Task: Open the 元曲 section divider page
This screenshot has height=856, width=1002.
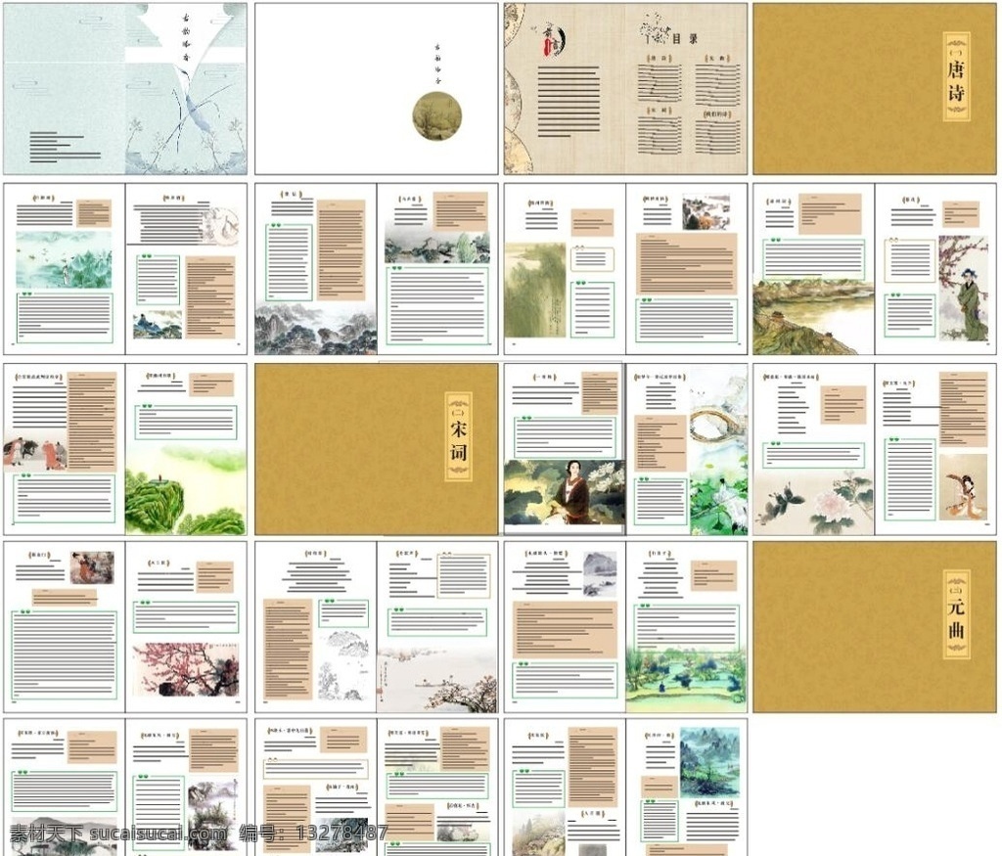Action: click(874, 627)
